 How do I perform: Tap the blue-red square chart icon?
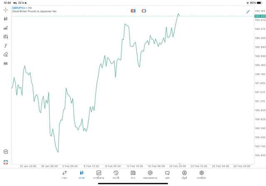click(x=133, y=11)
